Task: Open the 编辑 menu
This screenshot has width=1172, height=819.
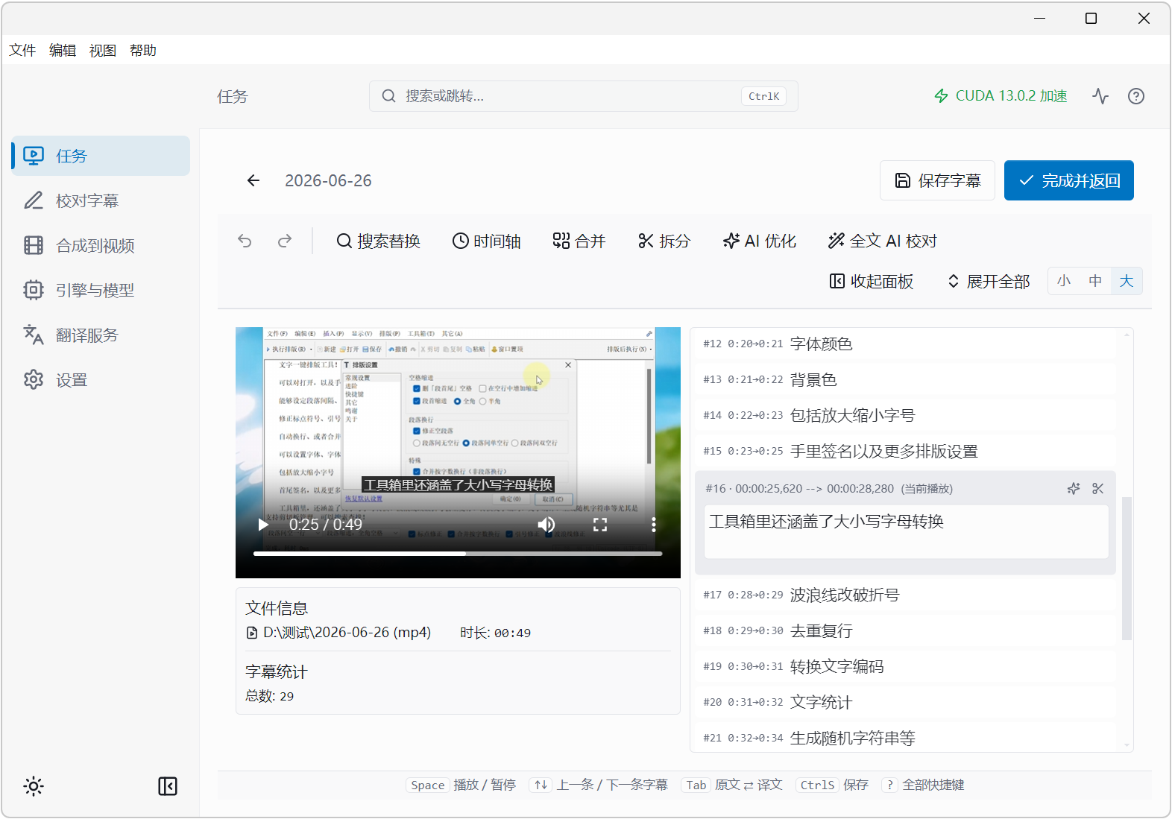Action: coord(63,50)
